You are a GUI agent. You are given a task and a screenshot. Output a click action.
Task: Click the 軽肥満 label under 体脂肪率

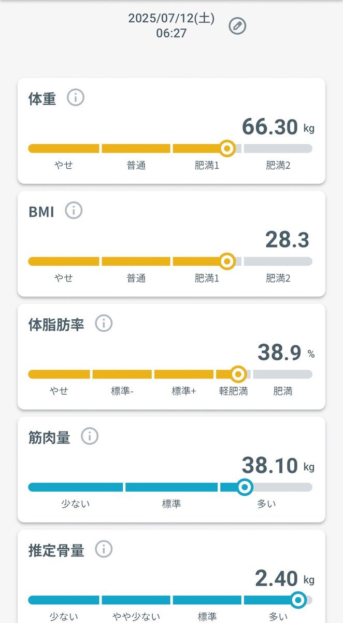click(x=233, y=391)
